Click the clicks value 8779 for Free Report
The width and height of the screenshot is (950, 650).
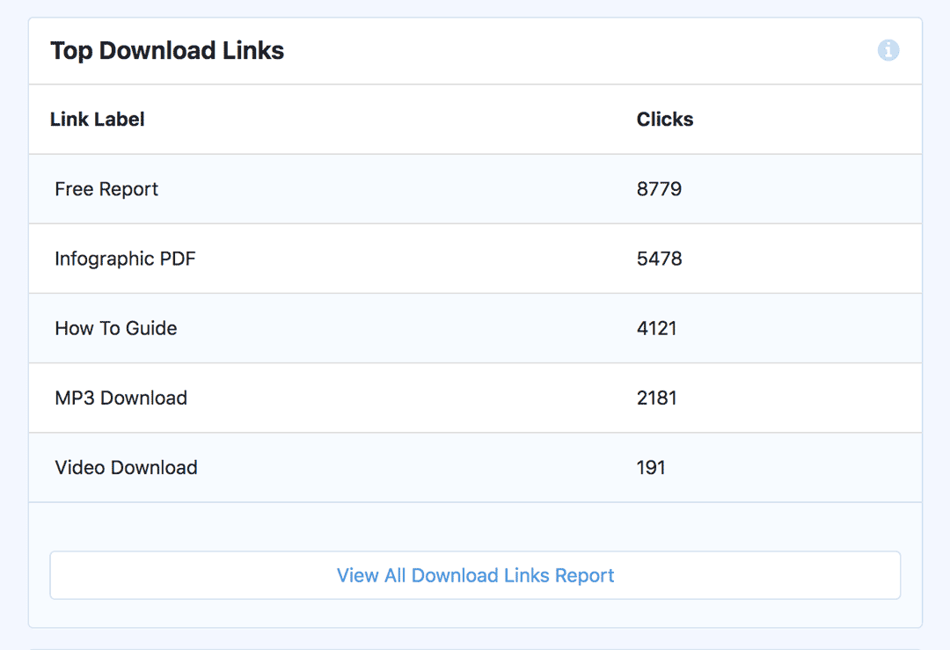(660, 188)
